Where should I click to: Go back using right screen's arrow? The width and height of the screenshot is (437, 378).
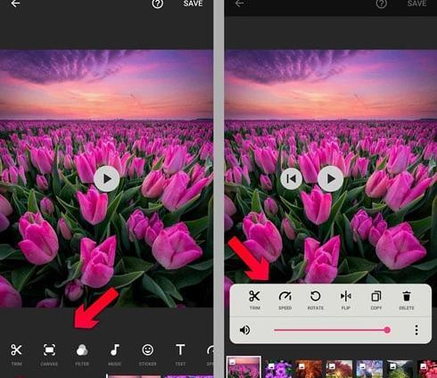pos(239,4)
